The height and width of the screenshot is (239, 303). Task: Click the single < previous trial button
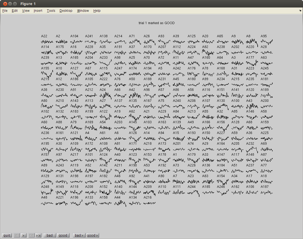(x=17, y=235)
